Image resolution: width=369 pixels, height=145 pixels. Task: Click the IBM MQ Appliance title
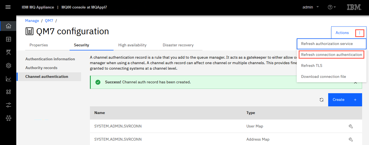[38, 7]
